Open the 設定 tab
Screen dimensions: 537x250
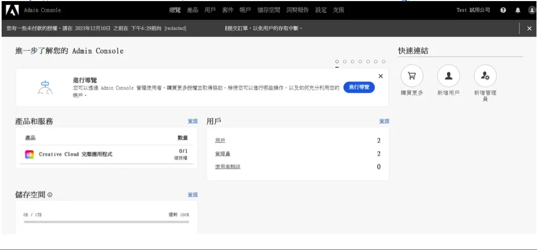[321, 10]
